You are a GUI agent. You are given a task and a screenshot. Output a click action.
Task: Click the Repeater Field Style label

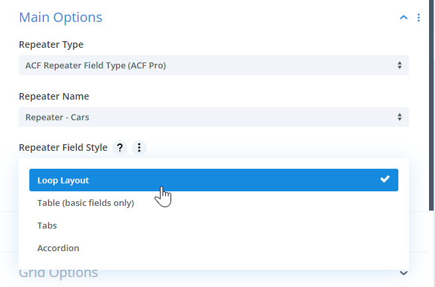point(63,147)
